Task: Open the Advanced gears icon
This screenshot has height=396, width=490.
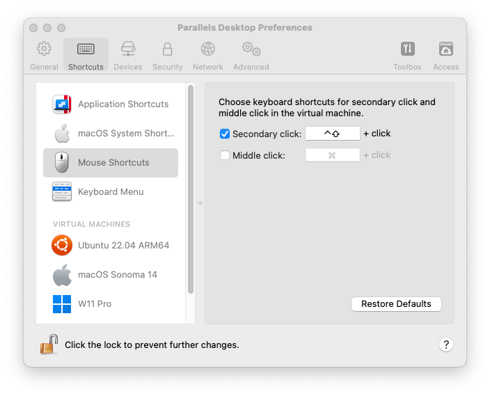Action: (x=251, y=49)
